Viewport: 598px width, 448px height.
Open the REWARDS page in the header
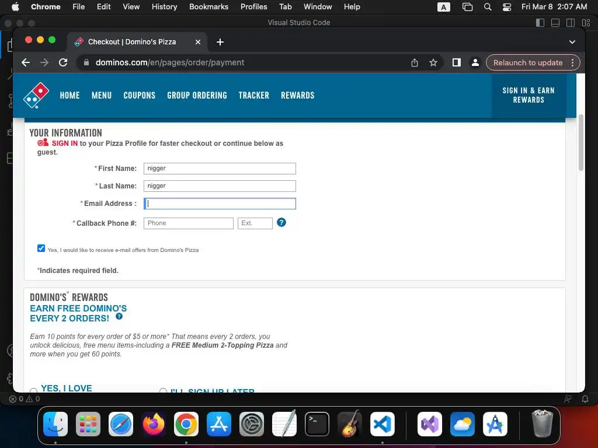[x=297, y=95]
